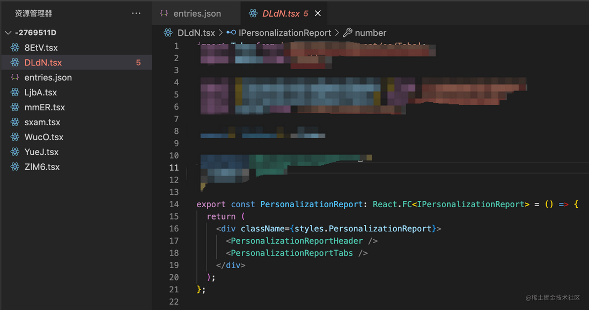Click the JSON braces icon beside entries.json in explorer
Screen dimensions: 589x310
pos(15,77)
